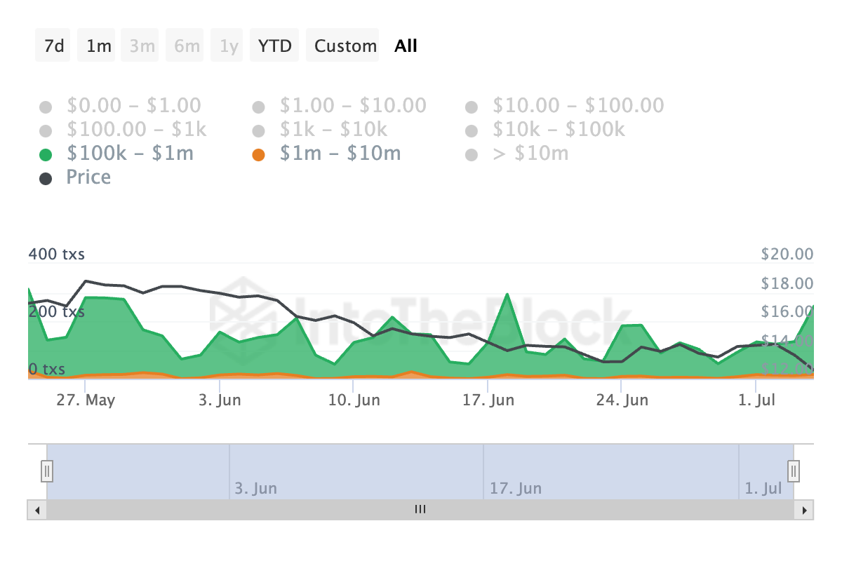The height and width of the screenshot is (561, 842).
Task: Click the scrollbar left arrow
Action: [x=36, y=510]
